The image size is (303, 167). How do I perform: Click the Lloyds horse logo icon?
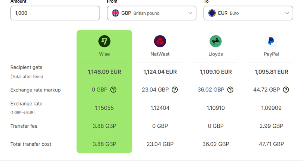point(215,41)
